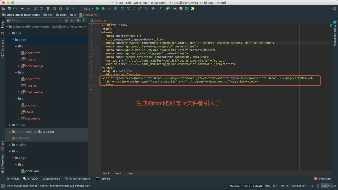The width and height of the screenshot is (338, 190).
Task: Click the Forward navigation arrow
Action: pyautogui.click(x=73, y=9)
